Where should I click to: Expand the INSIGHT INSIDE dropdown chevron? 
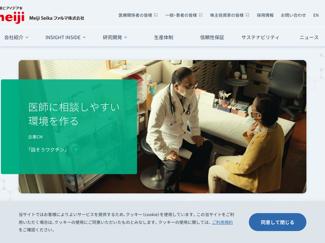84,38
